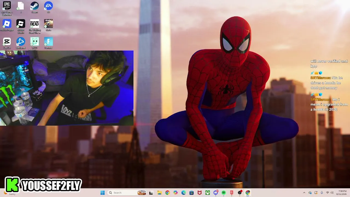Switch to the active Chrome window at taskbar end
The width and height of the screenshot is (350, 197).
click(248, 193)
